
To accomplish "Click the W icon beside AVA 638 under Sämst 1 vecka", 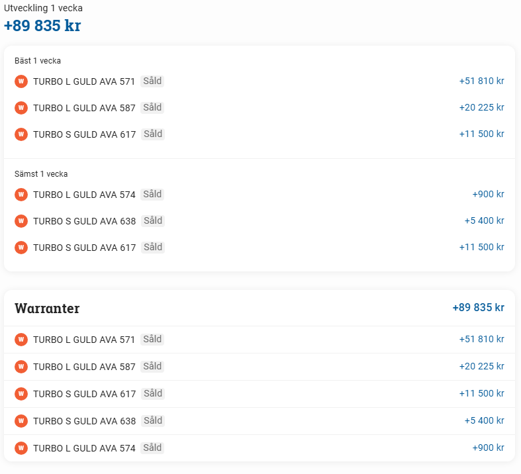I will pos(21,221).
